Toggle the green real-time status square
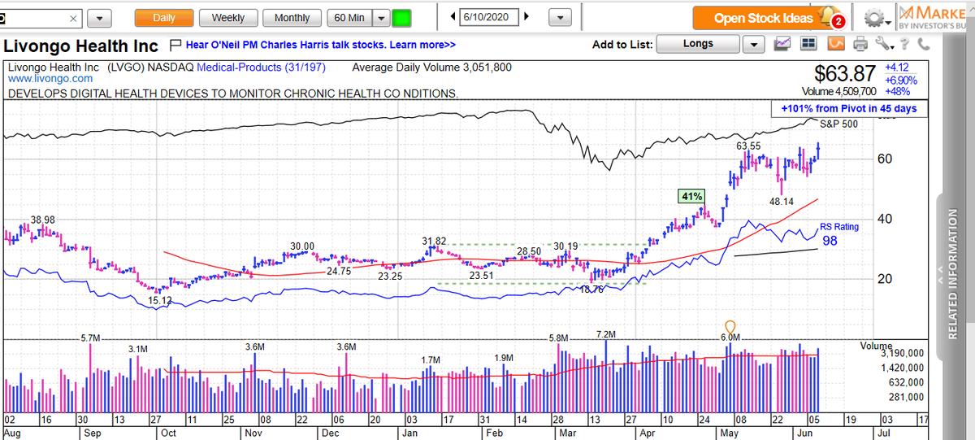 401,18
